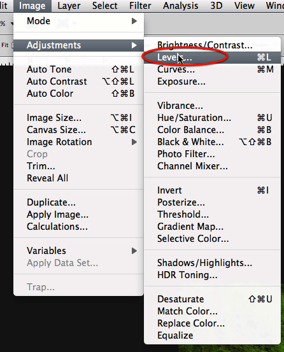This screenshot has width=284, height=352.
Task: Open the Analysis menu
Action: (x=180, y=6)
